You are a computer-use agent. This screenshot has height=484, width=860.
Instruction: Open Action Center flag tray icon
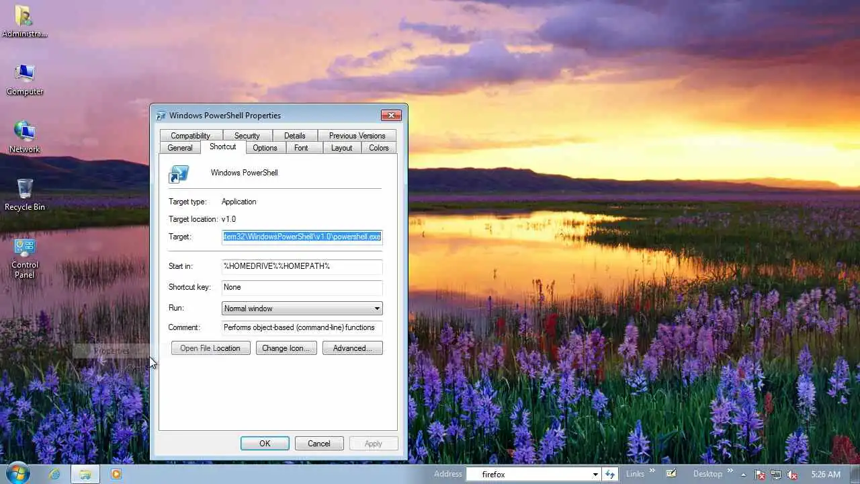tap(760, 475)
